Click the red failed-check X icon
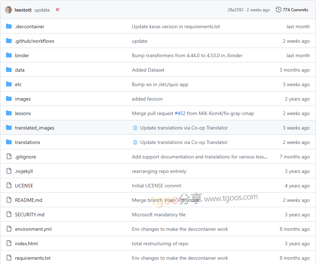Screen dimensions: 316x265 [x=57, y=10]
